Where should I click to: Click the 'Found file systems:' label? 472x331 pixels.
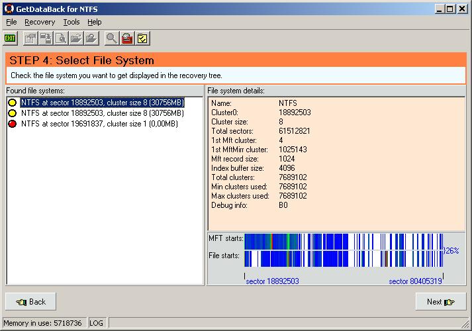pos(36,91)
